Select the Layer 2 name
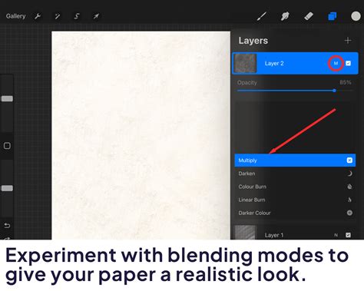The width and height of the screenshot is (364, 291). click(274, 64)
